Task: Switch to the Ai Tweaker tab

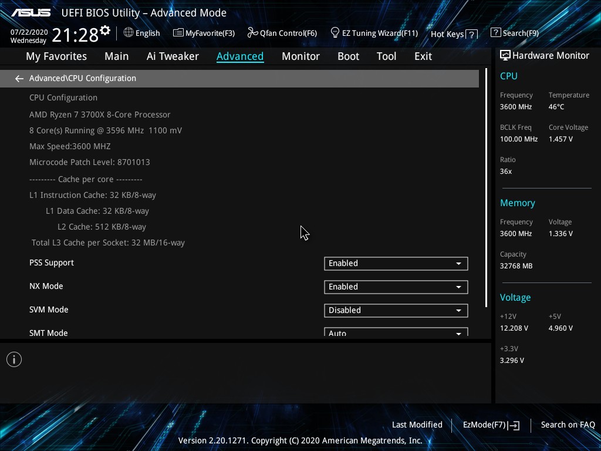Action: [x=173, y=56]
